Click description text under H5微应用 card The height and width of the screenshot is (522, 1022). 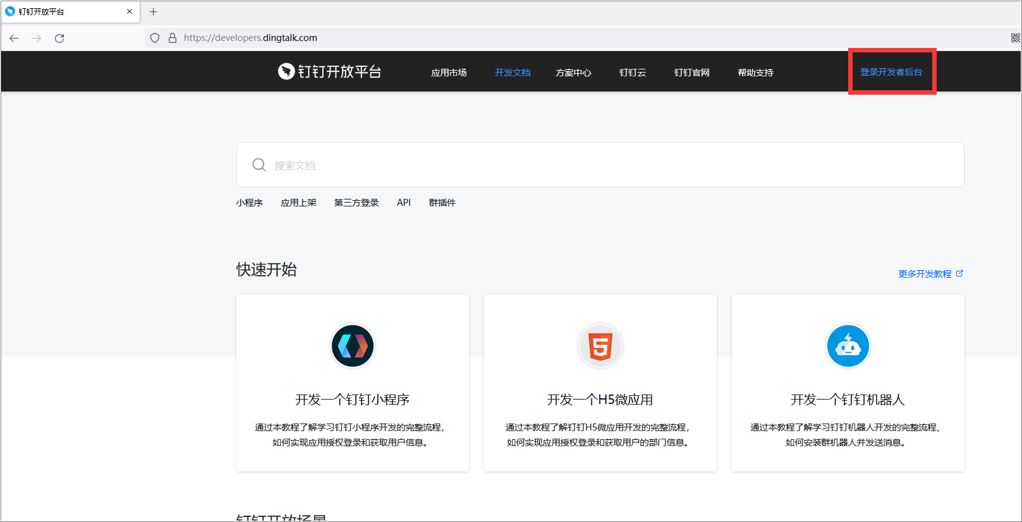click(x=599, y=435)
